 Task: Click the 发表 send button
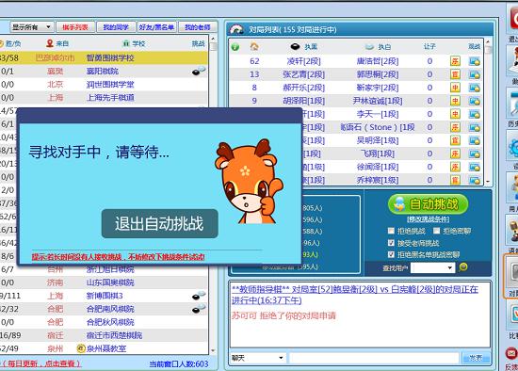point(476,358)
